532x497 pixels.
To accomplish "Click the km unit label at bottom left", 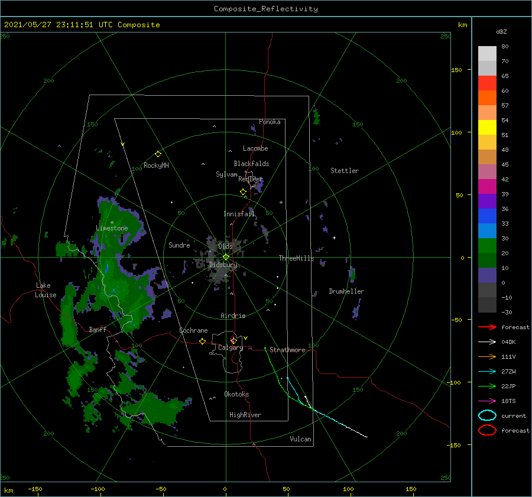I will (x=8, y=490).
